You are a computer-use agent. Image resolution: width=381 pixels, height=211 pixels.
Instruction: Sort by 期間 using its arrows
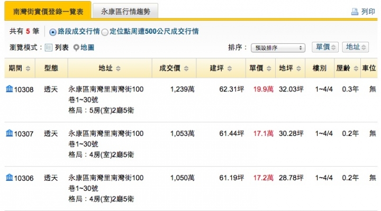pyautogui.click(x=28, y=68)
